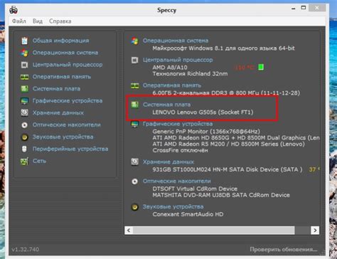This screenshot has width=337, height=259.
Task: Click the MATSHITA DVD-RAM device line
Action: pos(221,195)
